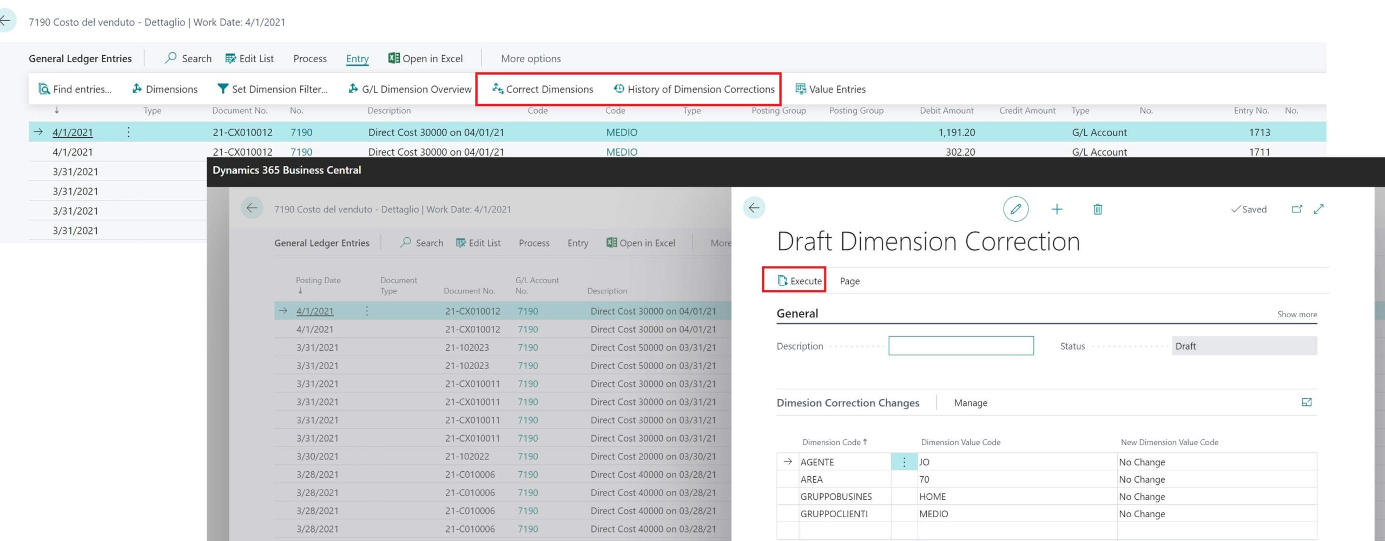Viewport: 1385px width, 541px height.
Task: Click MEDIO code in entry 1711 row
Action: (622, 152)
